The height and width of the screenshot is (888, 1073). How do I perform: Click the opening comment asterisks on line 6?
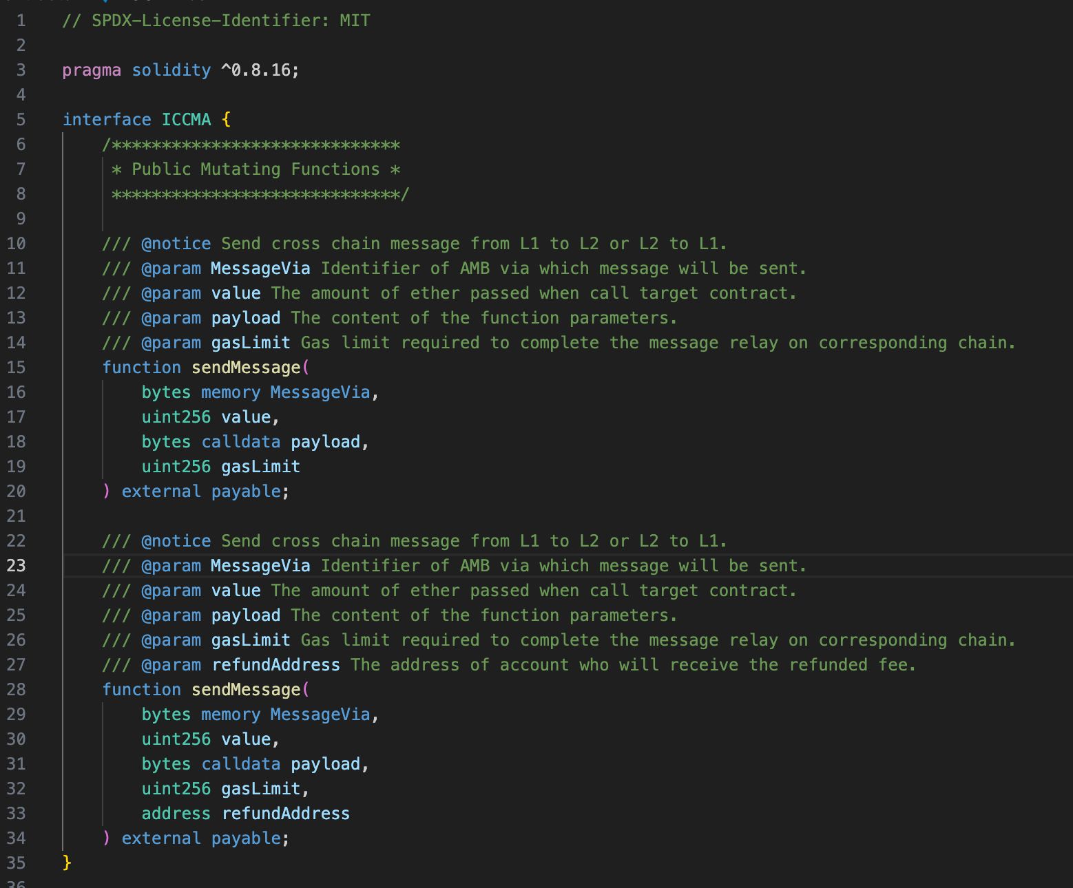tap(251, 145)
